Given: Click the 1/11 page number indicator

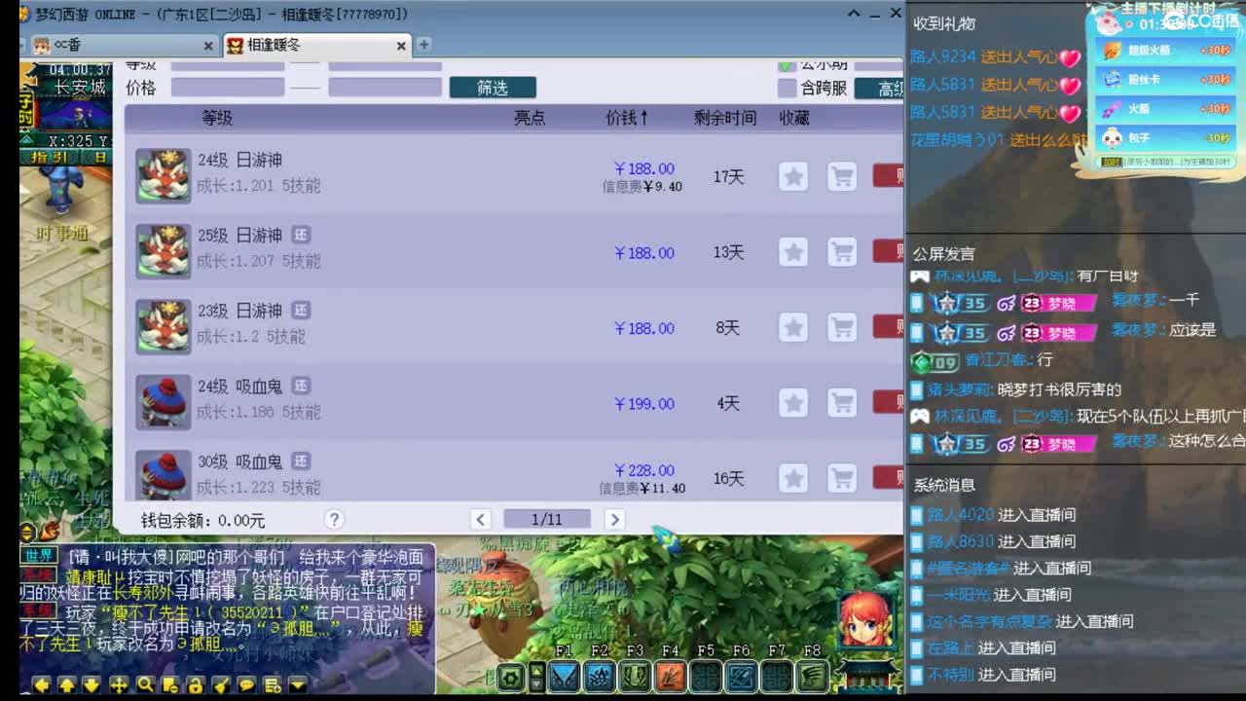Looking at the screenshot, I should pos(545,519).
